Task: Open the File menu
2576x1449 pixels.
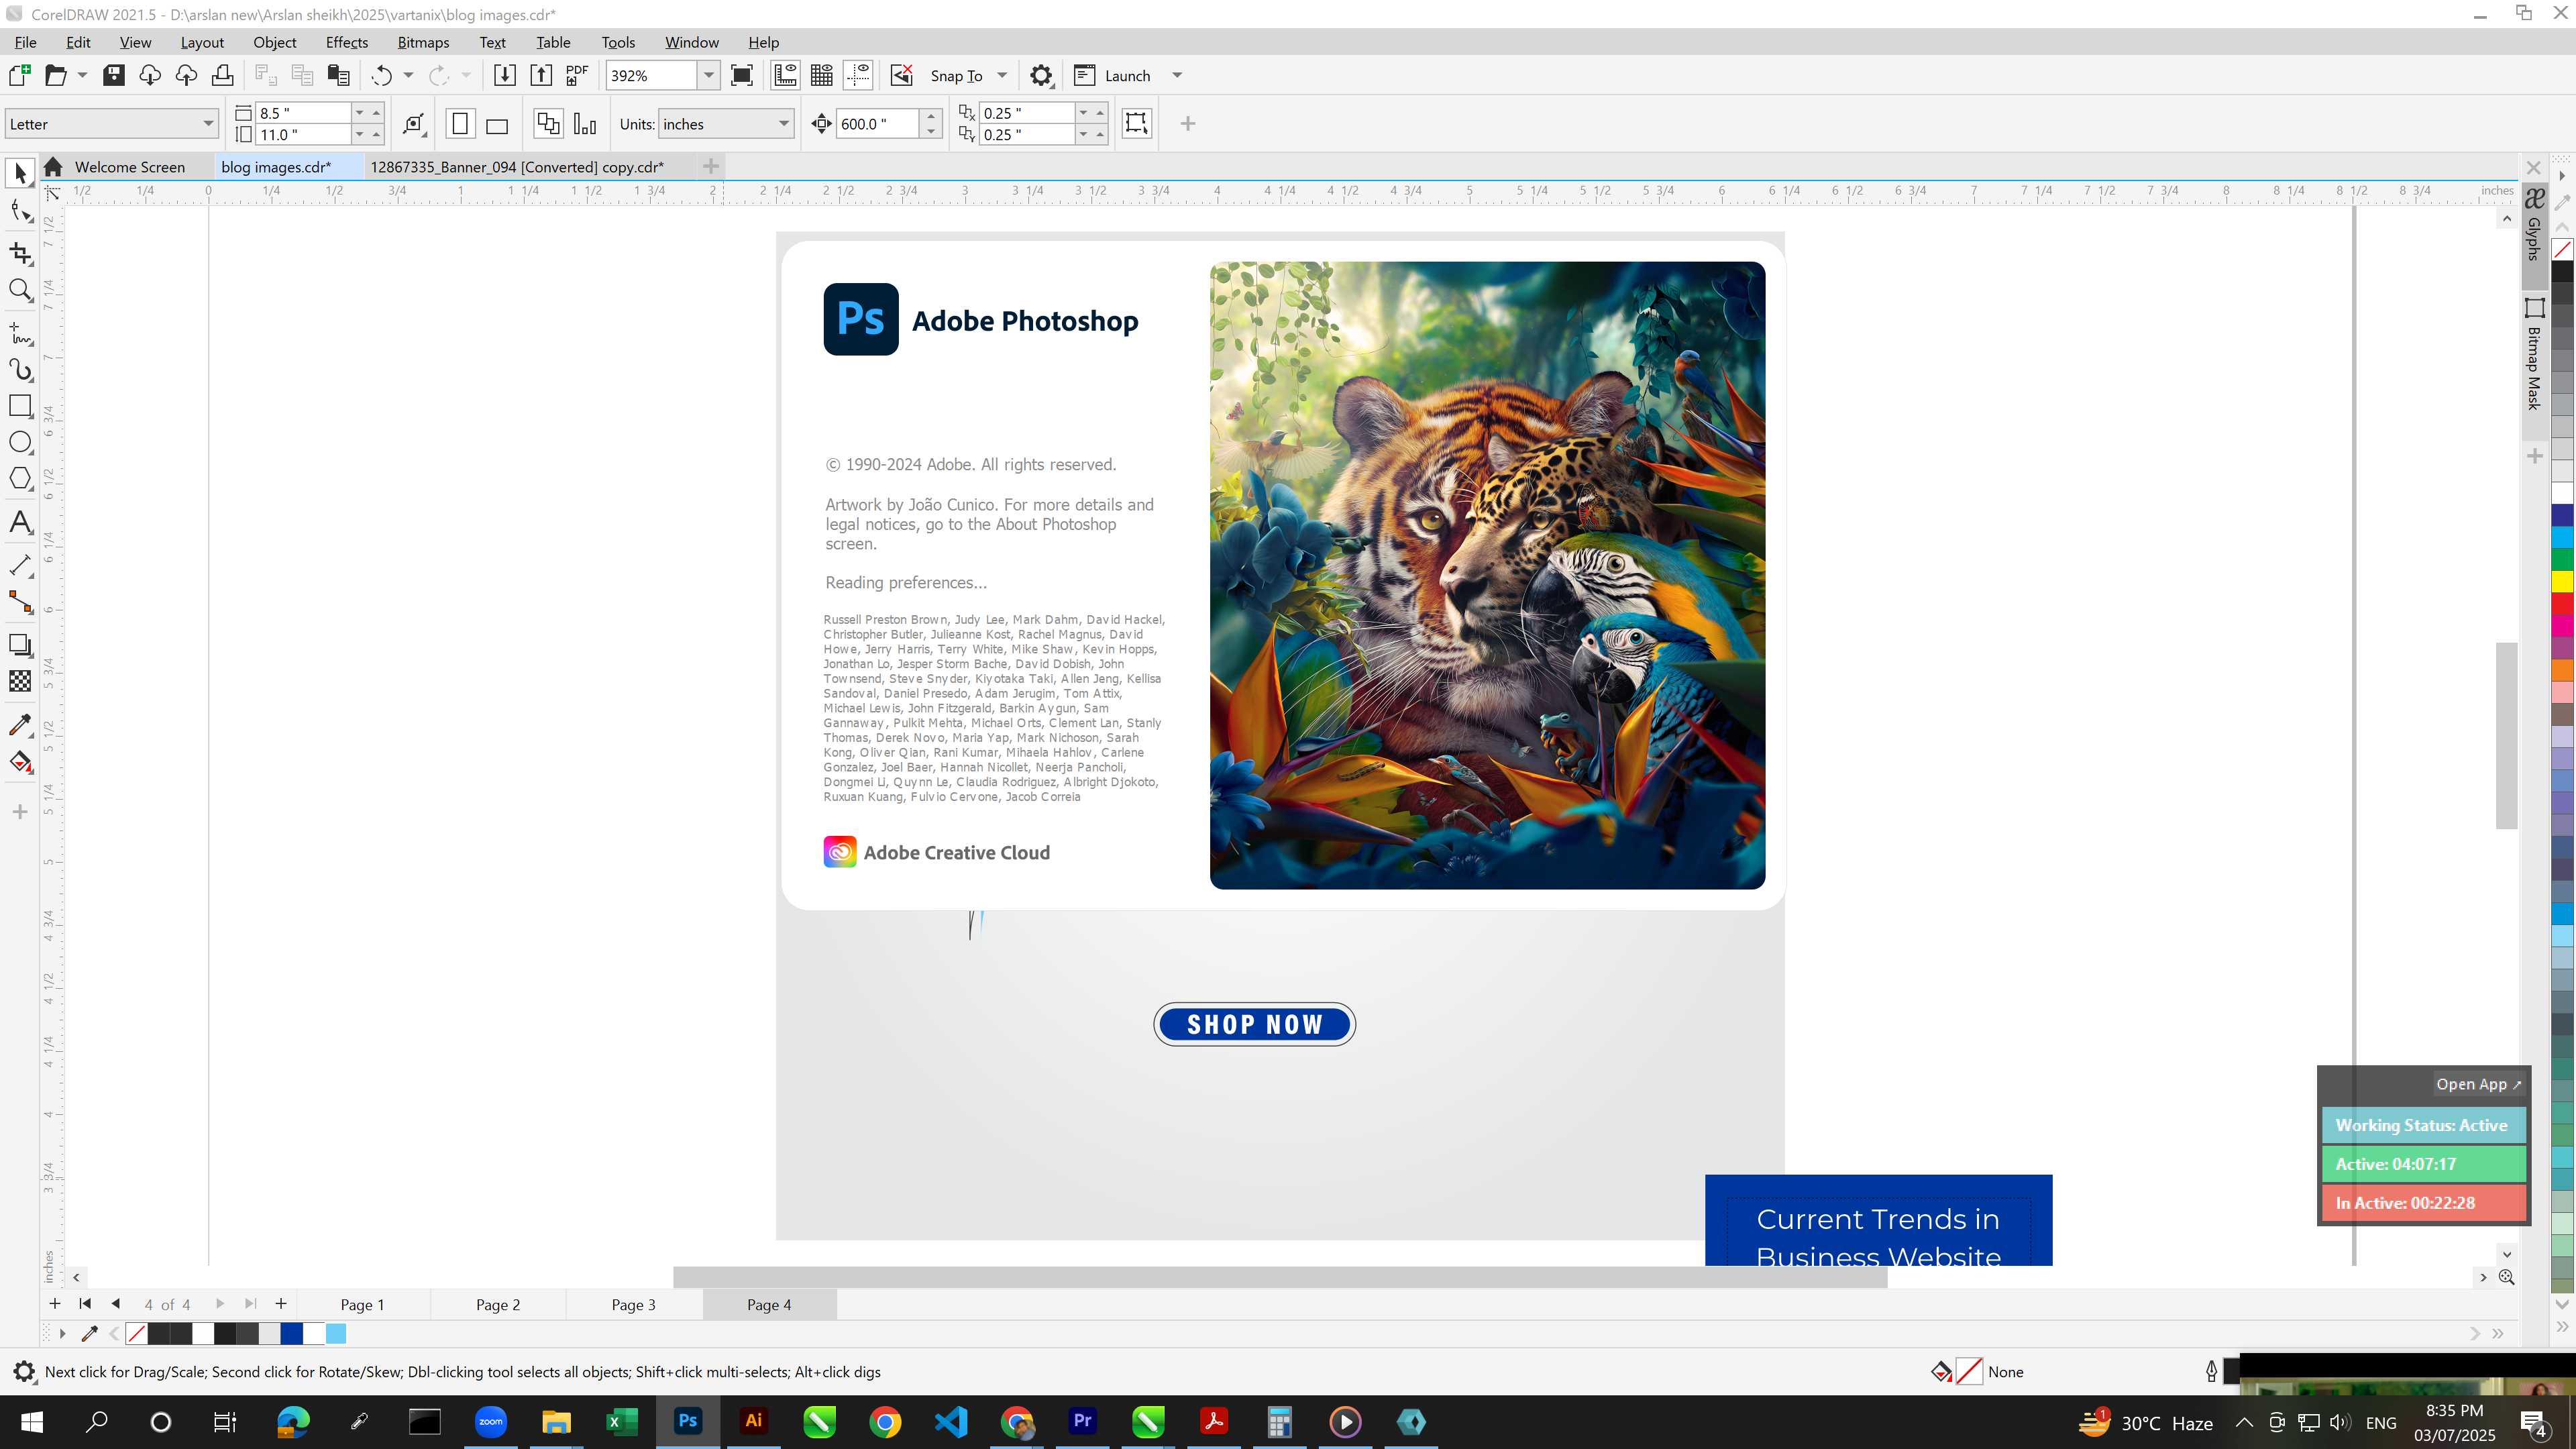Action: point(26,42)
